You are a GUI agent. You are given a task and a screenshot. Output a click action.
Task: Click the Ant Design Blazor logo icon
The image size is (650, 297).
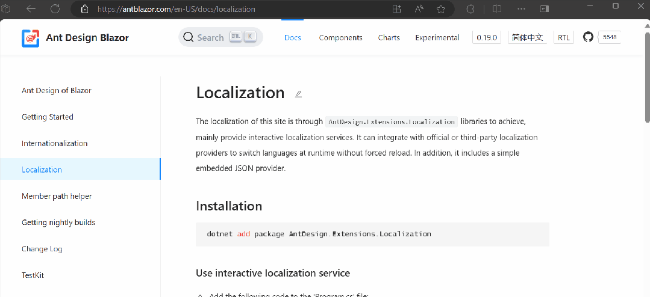[x=30, y=38]
